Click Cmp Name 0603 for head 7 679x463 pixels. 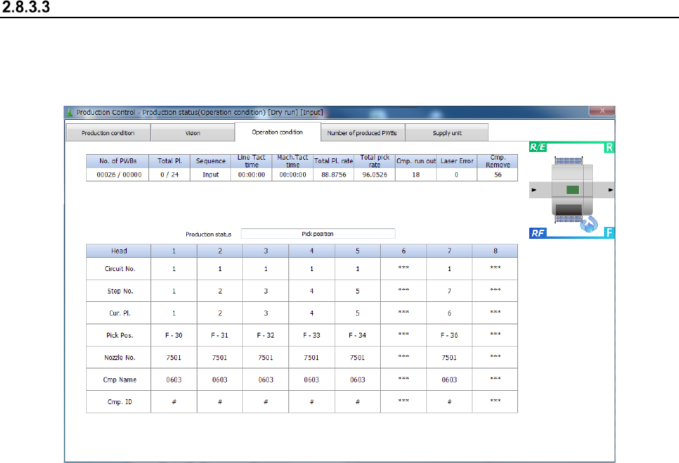coord(449,380)
